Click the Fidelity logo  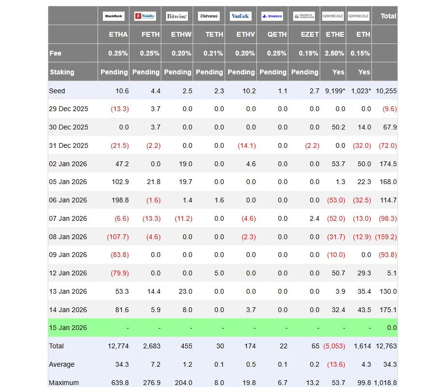point(145,16)
